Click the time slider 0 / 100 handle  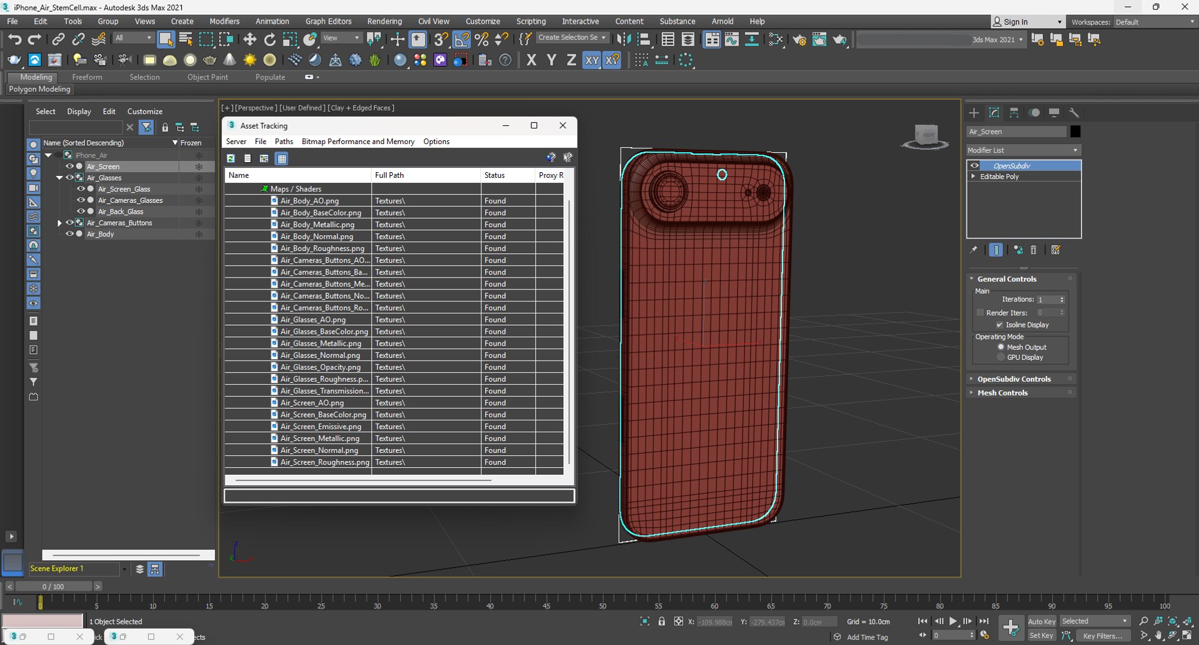[53, 586]
